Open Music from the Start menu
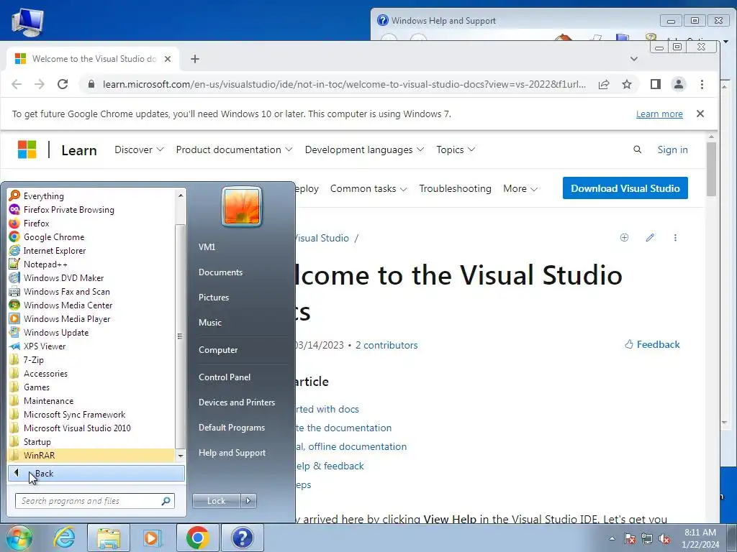This screenshot has height=552, width=737. pyautogui.click(x=209, y=323)
